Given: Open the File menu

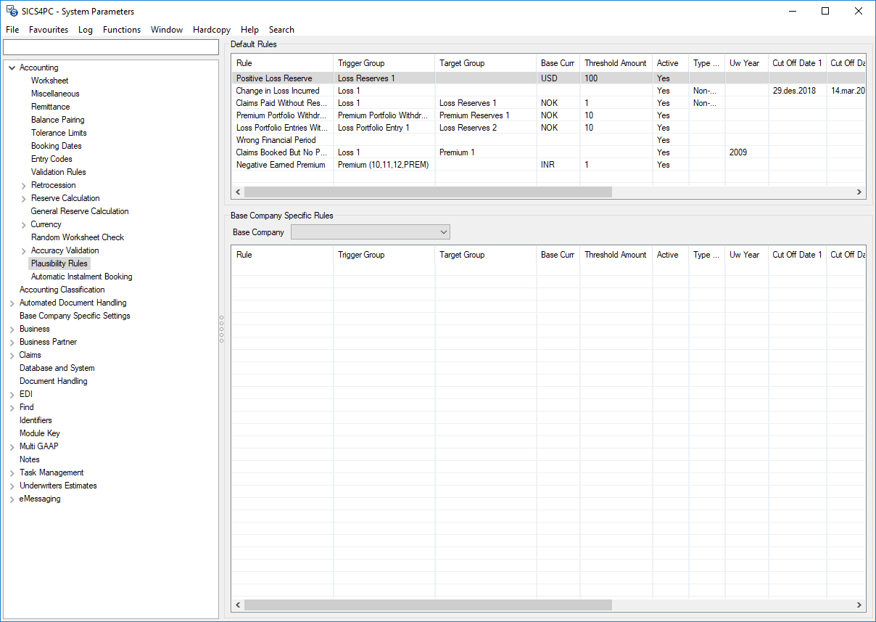Looking at the screenshot, I should [12, 30].
